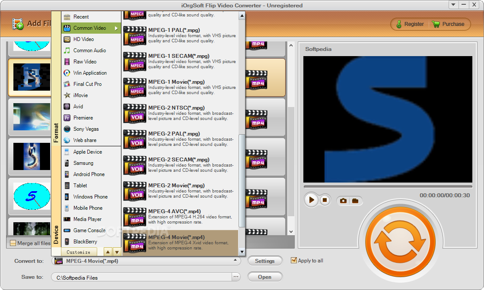Select the pixelated S logo video thumbnail
Image resolution: width=484 pixels, height=290 pixels.
[x=32, y=77]
